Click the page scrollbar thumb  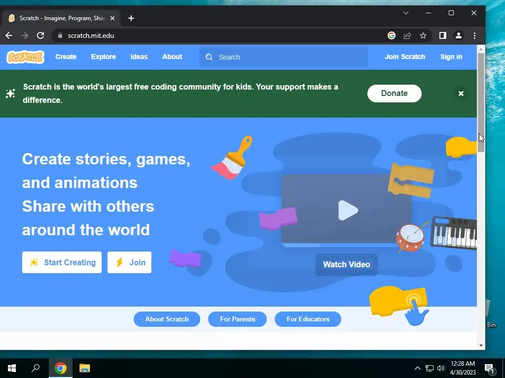pyautogui.click(x=481, y=102)
